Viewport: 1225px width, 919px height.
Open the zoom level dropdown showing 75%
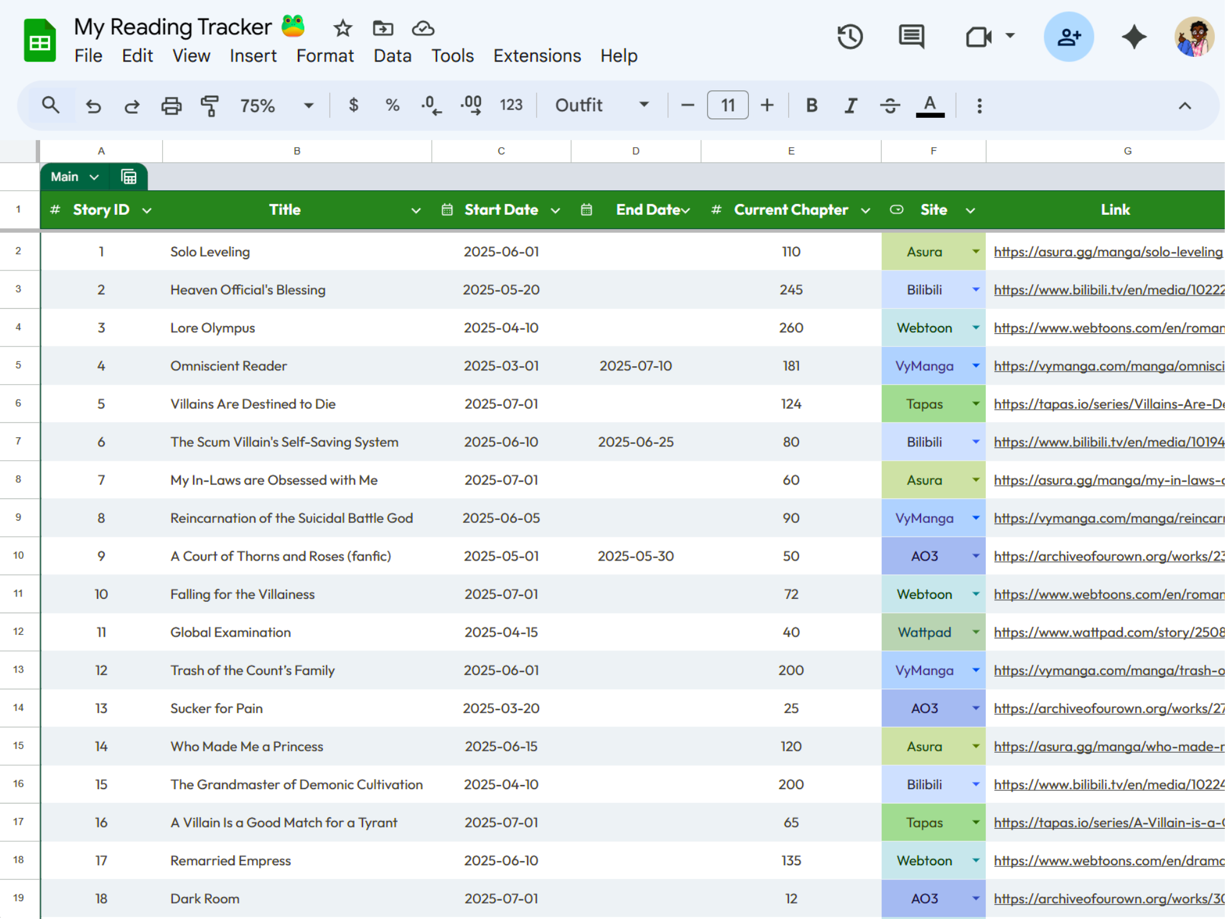tap(275, 105)
